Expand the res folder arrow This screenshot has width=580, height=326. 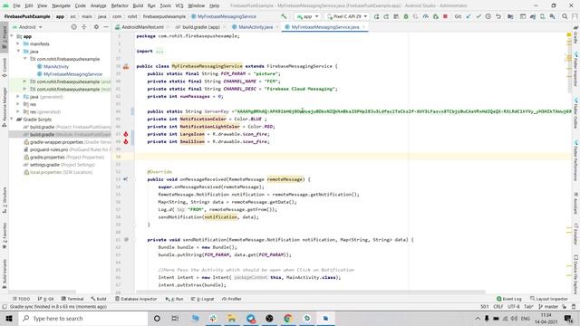coord(18,104)
